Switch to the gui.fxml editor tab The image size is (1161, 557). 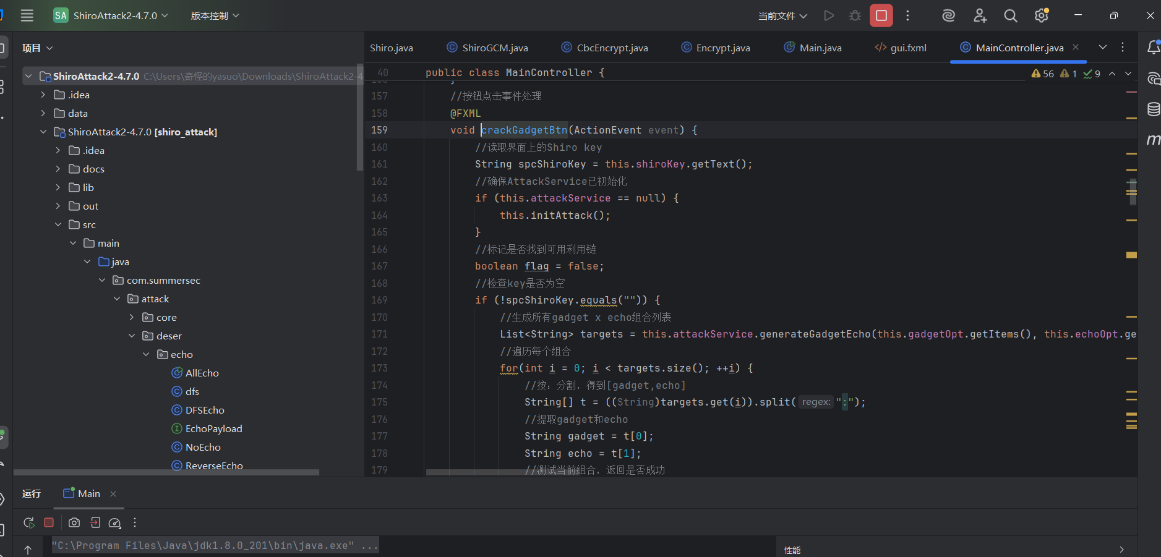907,48
